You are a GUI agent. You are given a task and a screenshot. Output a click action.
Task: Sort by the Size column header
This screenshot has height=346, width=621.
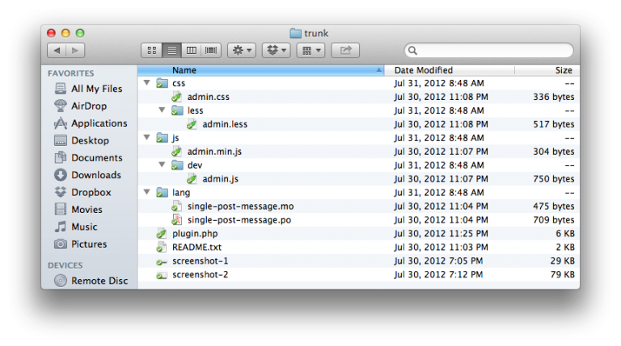click(x=547, y=70)
